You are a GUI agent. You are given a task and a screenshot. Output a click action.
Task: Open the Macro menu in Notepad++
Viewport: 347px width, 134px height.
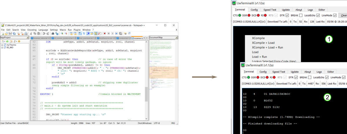[63, 30]
